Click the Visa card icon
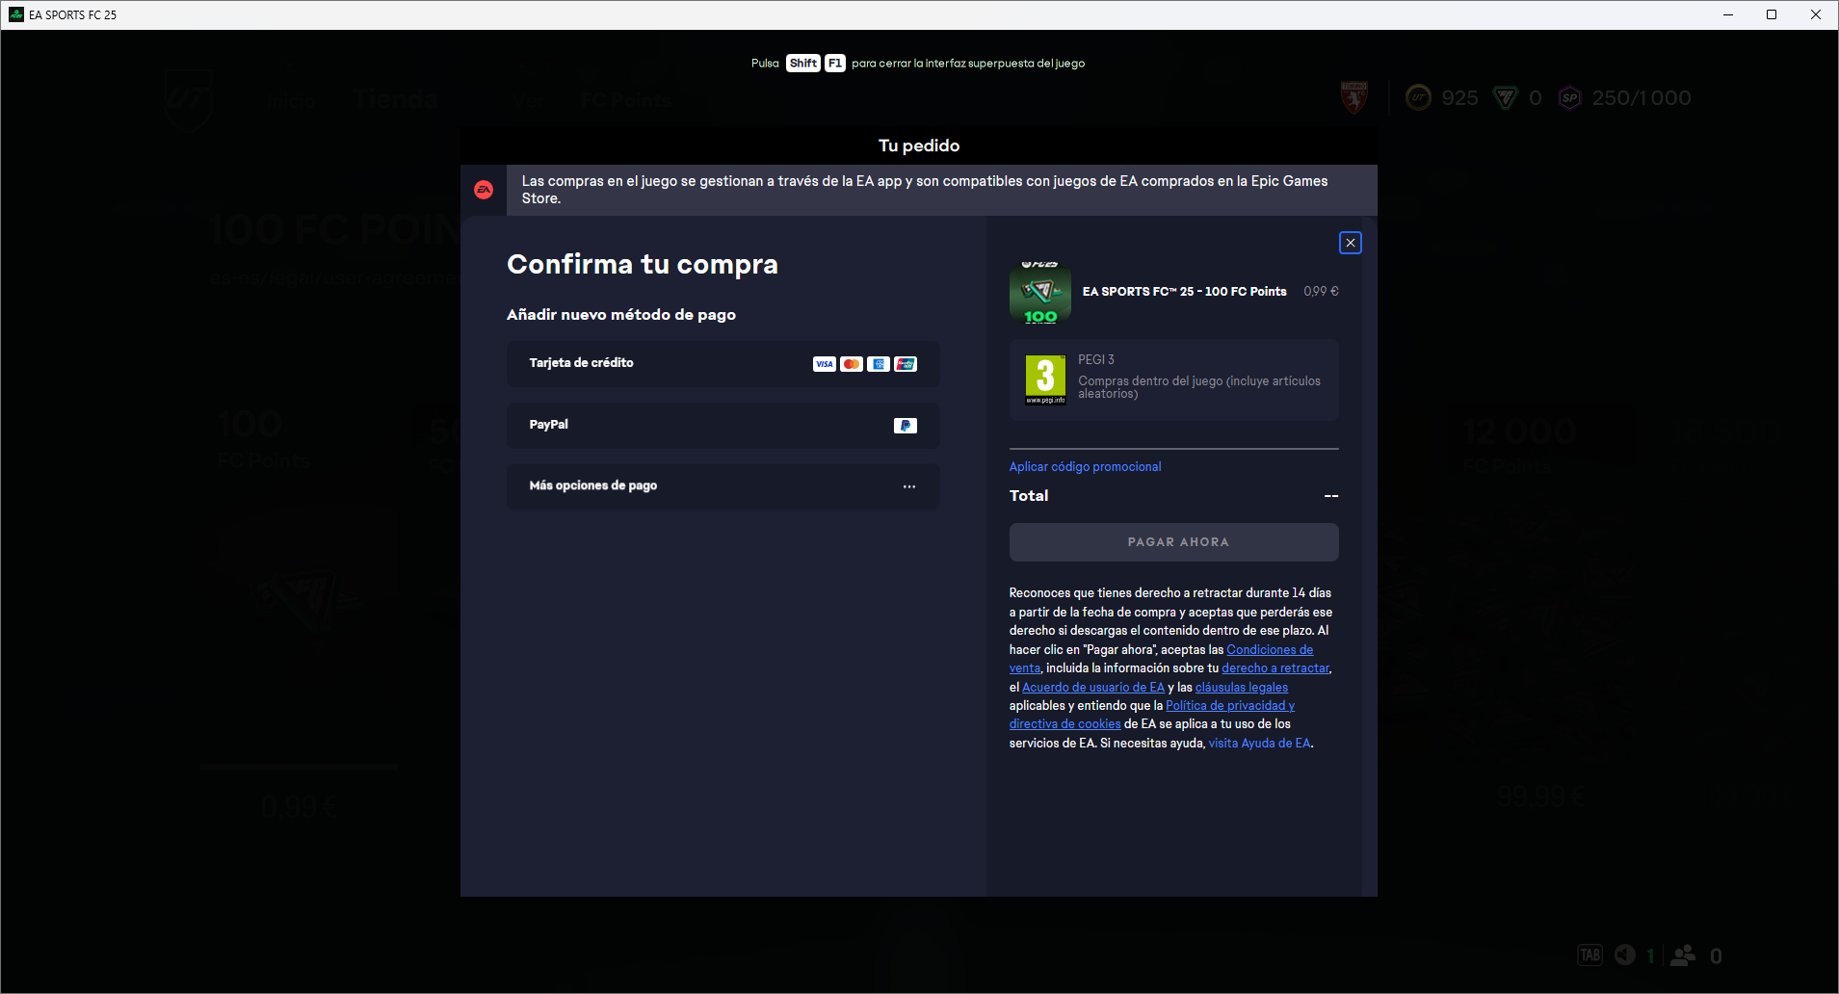 [x=825, y=364]
